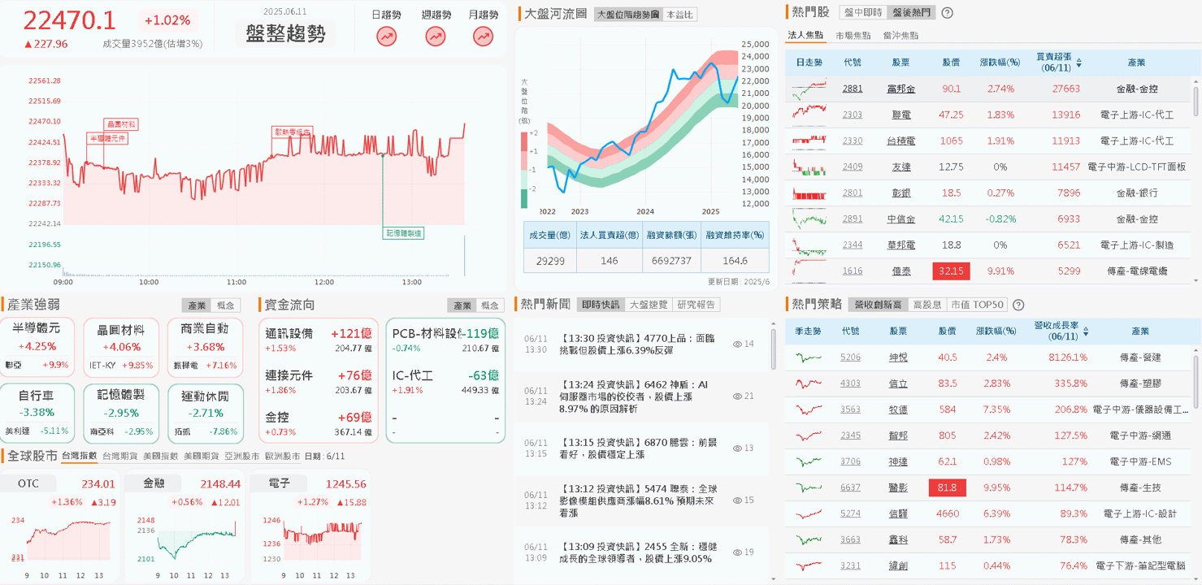Open the 法人焦點 tab

point(806,36)
